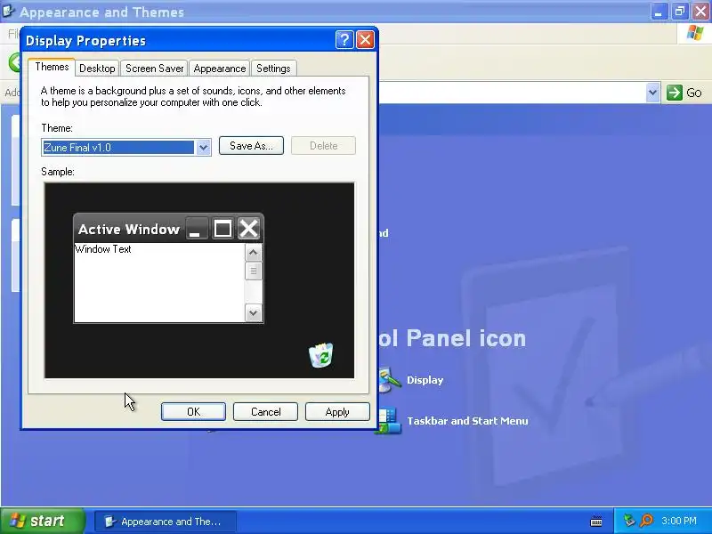Screen dimensions: 712x534
Task: Restore down the Appearance and Themes window
Action: (680, 12)
